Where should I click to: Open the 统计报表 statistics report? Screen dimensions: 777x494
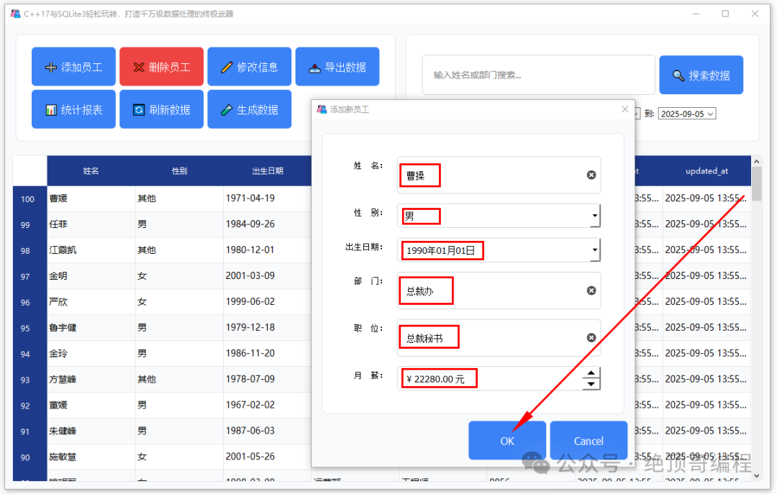(73, 109)
